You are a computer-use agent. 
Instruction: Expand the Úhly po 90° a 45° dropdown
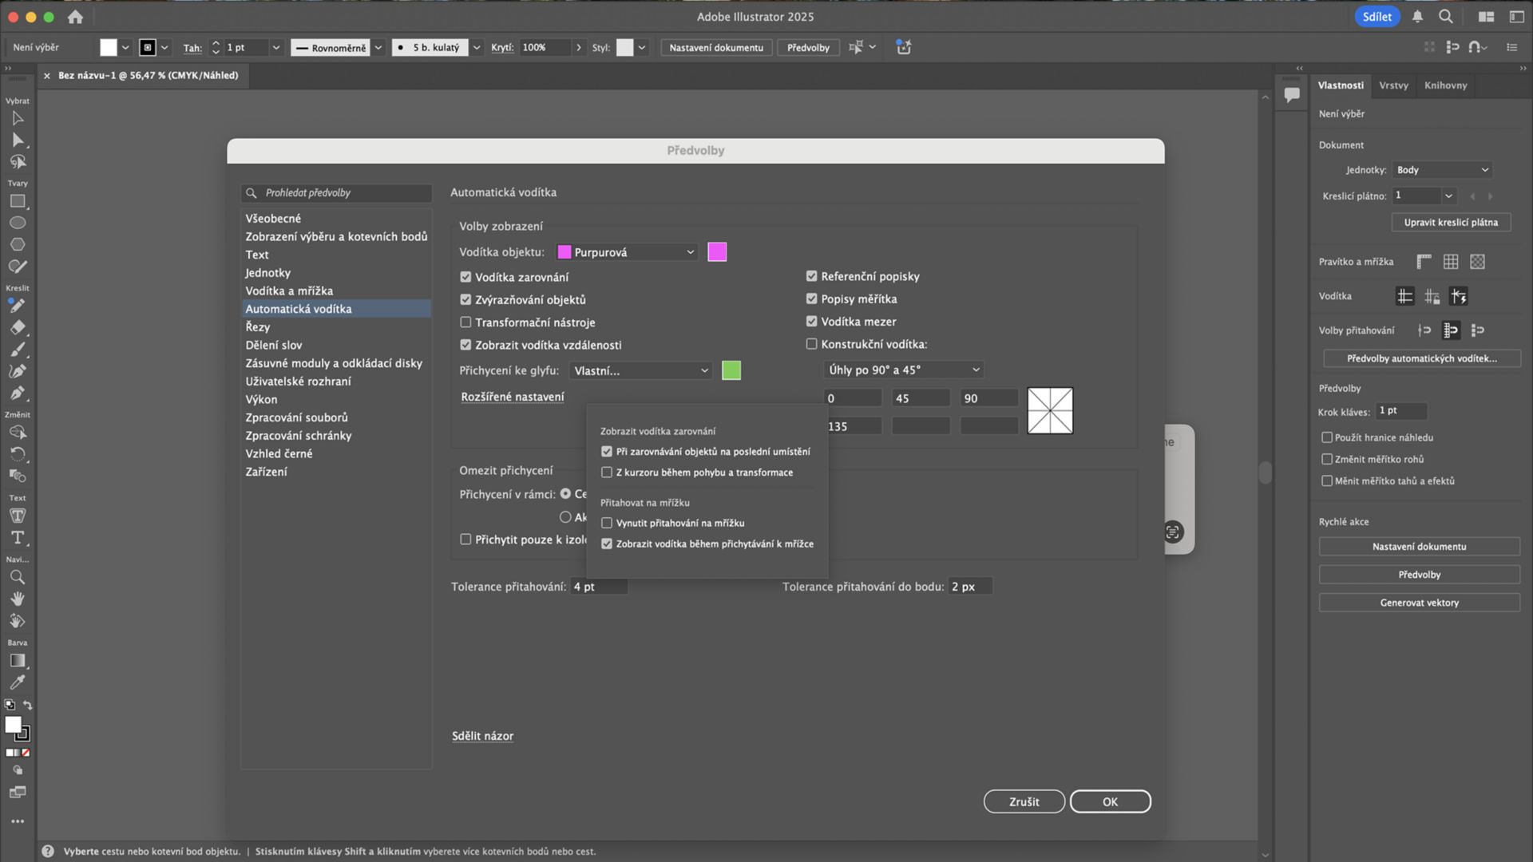903,370
